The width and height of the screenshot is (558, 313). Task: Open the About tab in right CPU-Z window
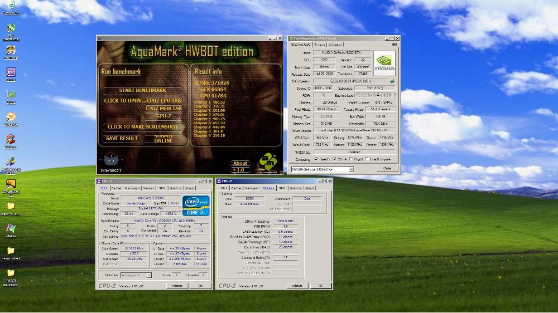[x=310, y=188]
